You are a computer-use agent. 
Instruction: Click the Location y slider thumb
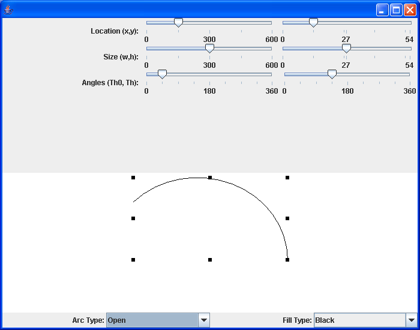[313, 23]
